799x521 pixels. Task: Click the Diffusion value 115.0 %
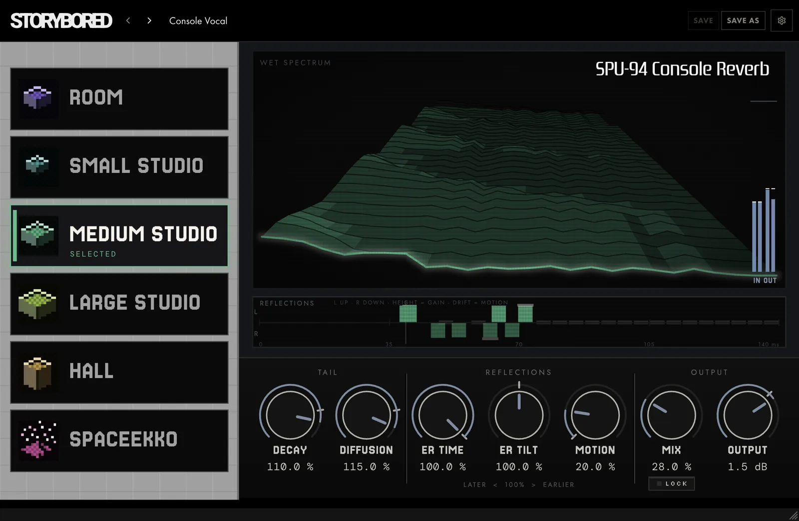coord(367,467)
